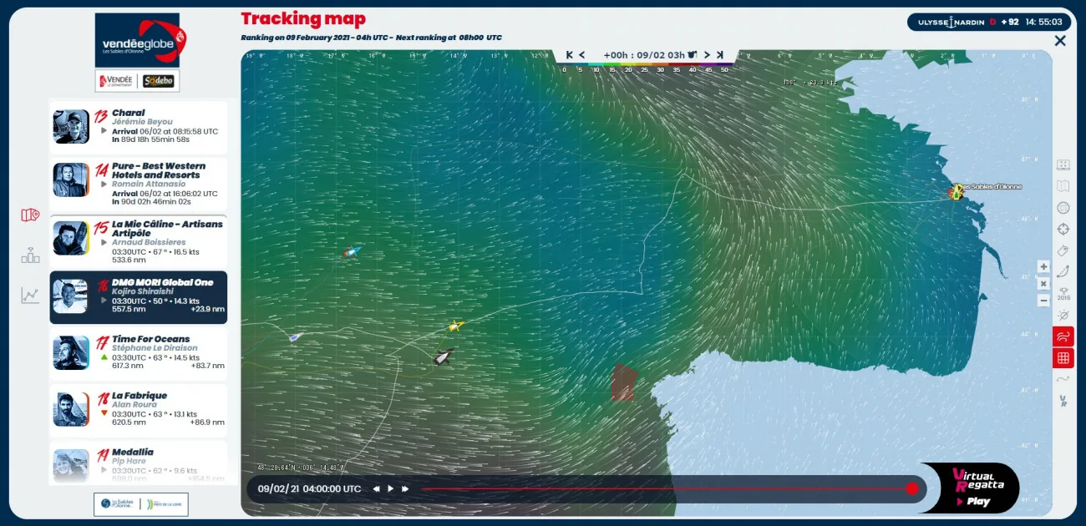Open the rankings podium icon
The height and width of the screenshot is (526, 1086).
point(30,255)
